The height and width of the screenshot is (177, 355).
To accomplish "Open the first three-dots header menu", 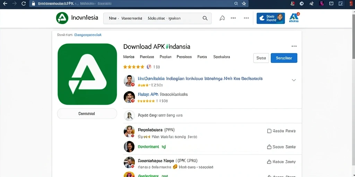I will point(233,18).
